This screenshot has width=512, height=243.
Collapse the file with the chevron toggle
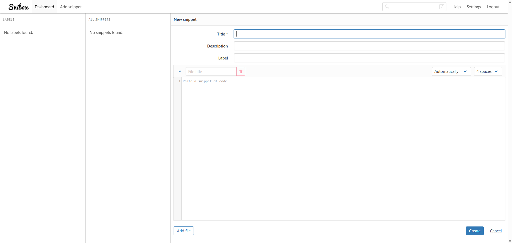click(x=180, y=71)
